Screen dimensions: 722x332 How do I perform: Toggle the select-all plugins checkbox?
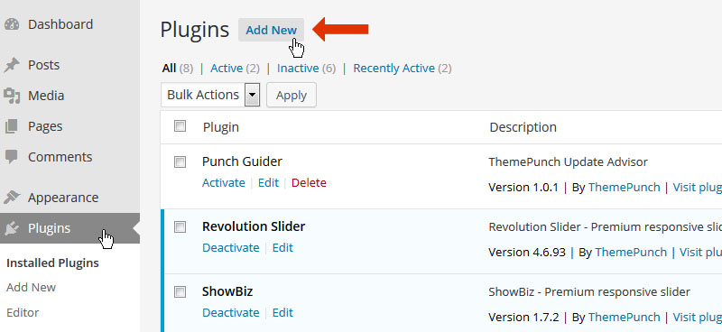tap(180, 126)
